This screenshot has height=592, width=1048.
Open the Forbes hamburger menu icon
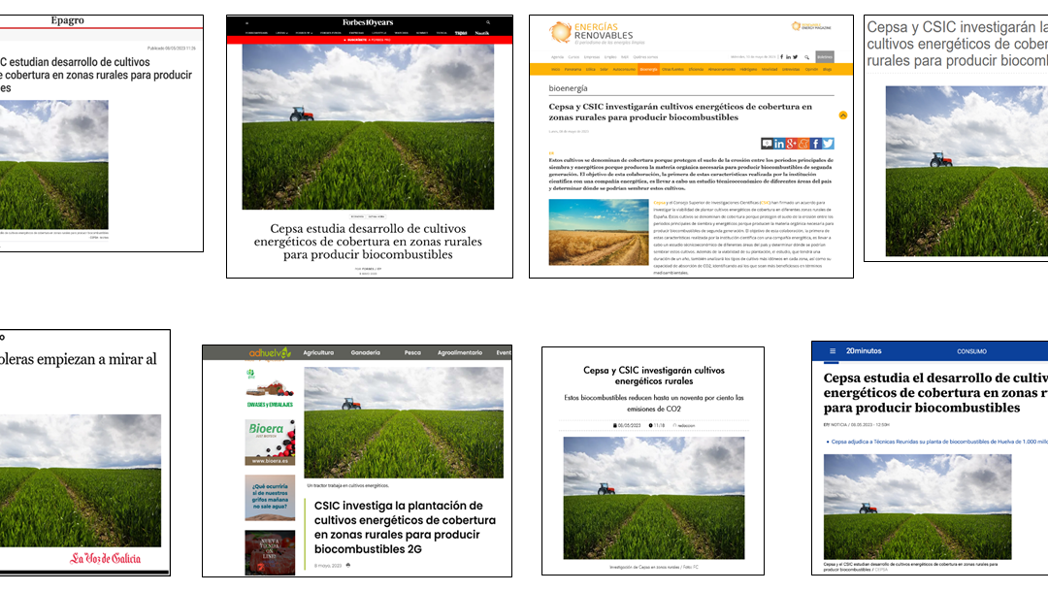246,22
